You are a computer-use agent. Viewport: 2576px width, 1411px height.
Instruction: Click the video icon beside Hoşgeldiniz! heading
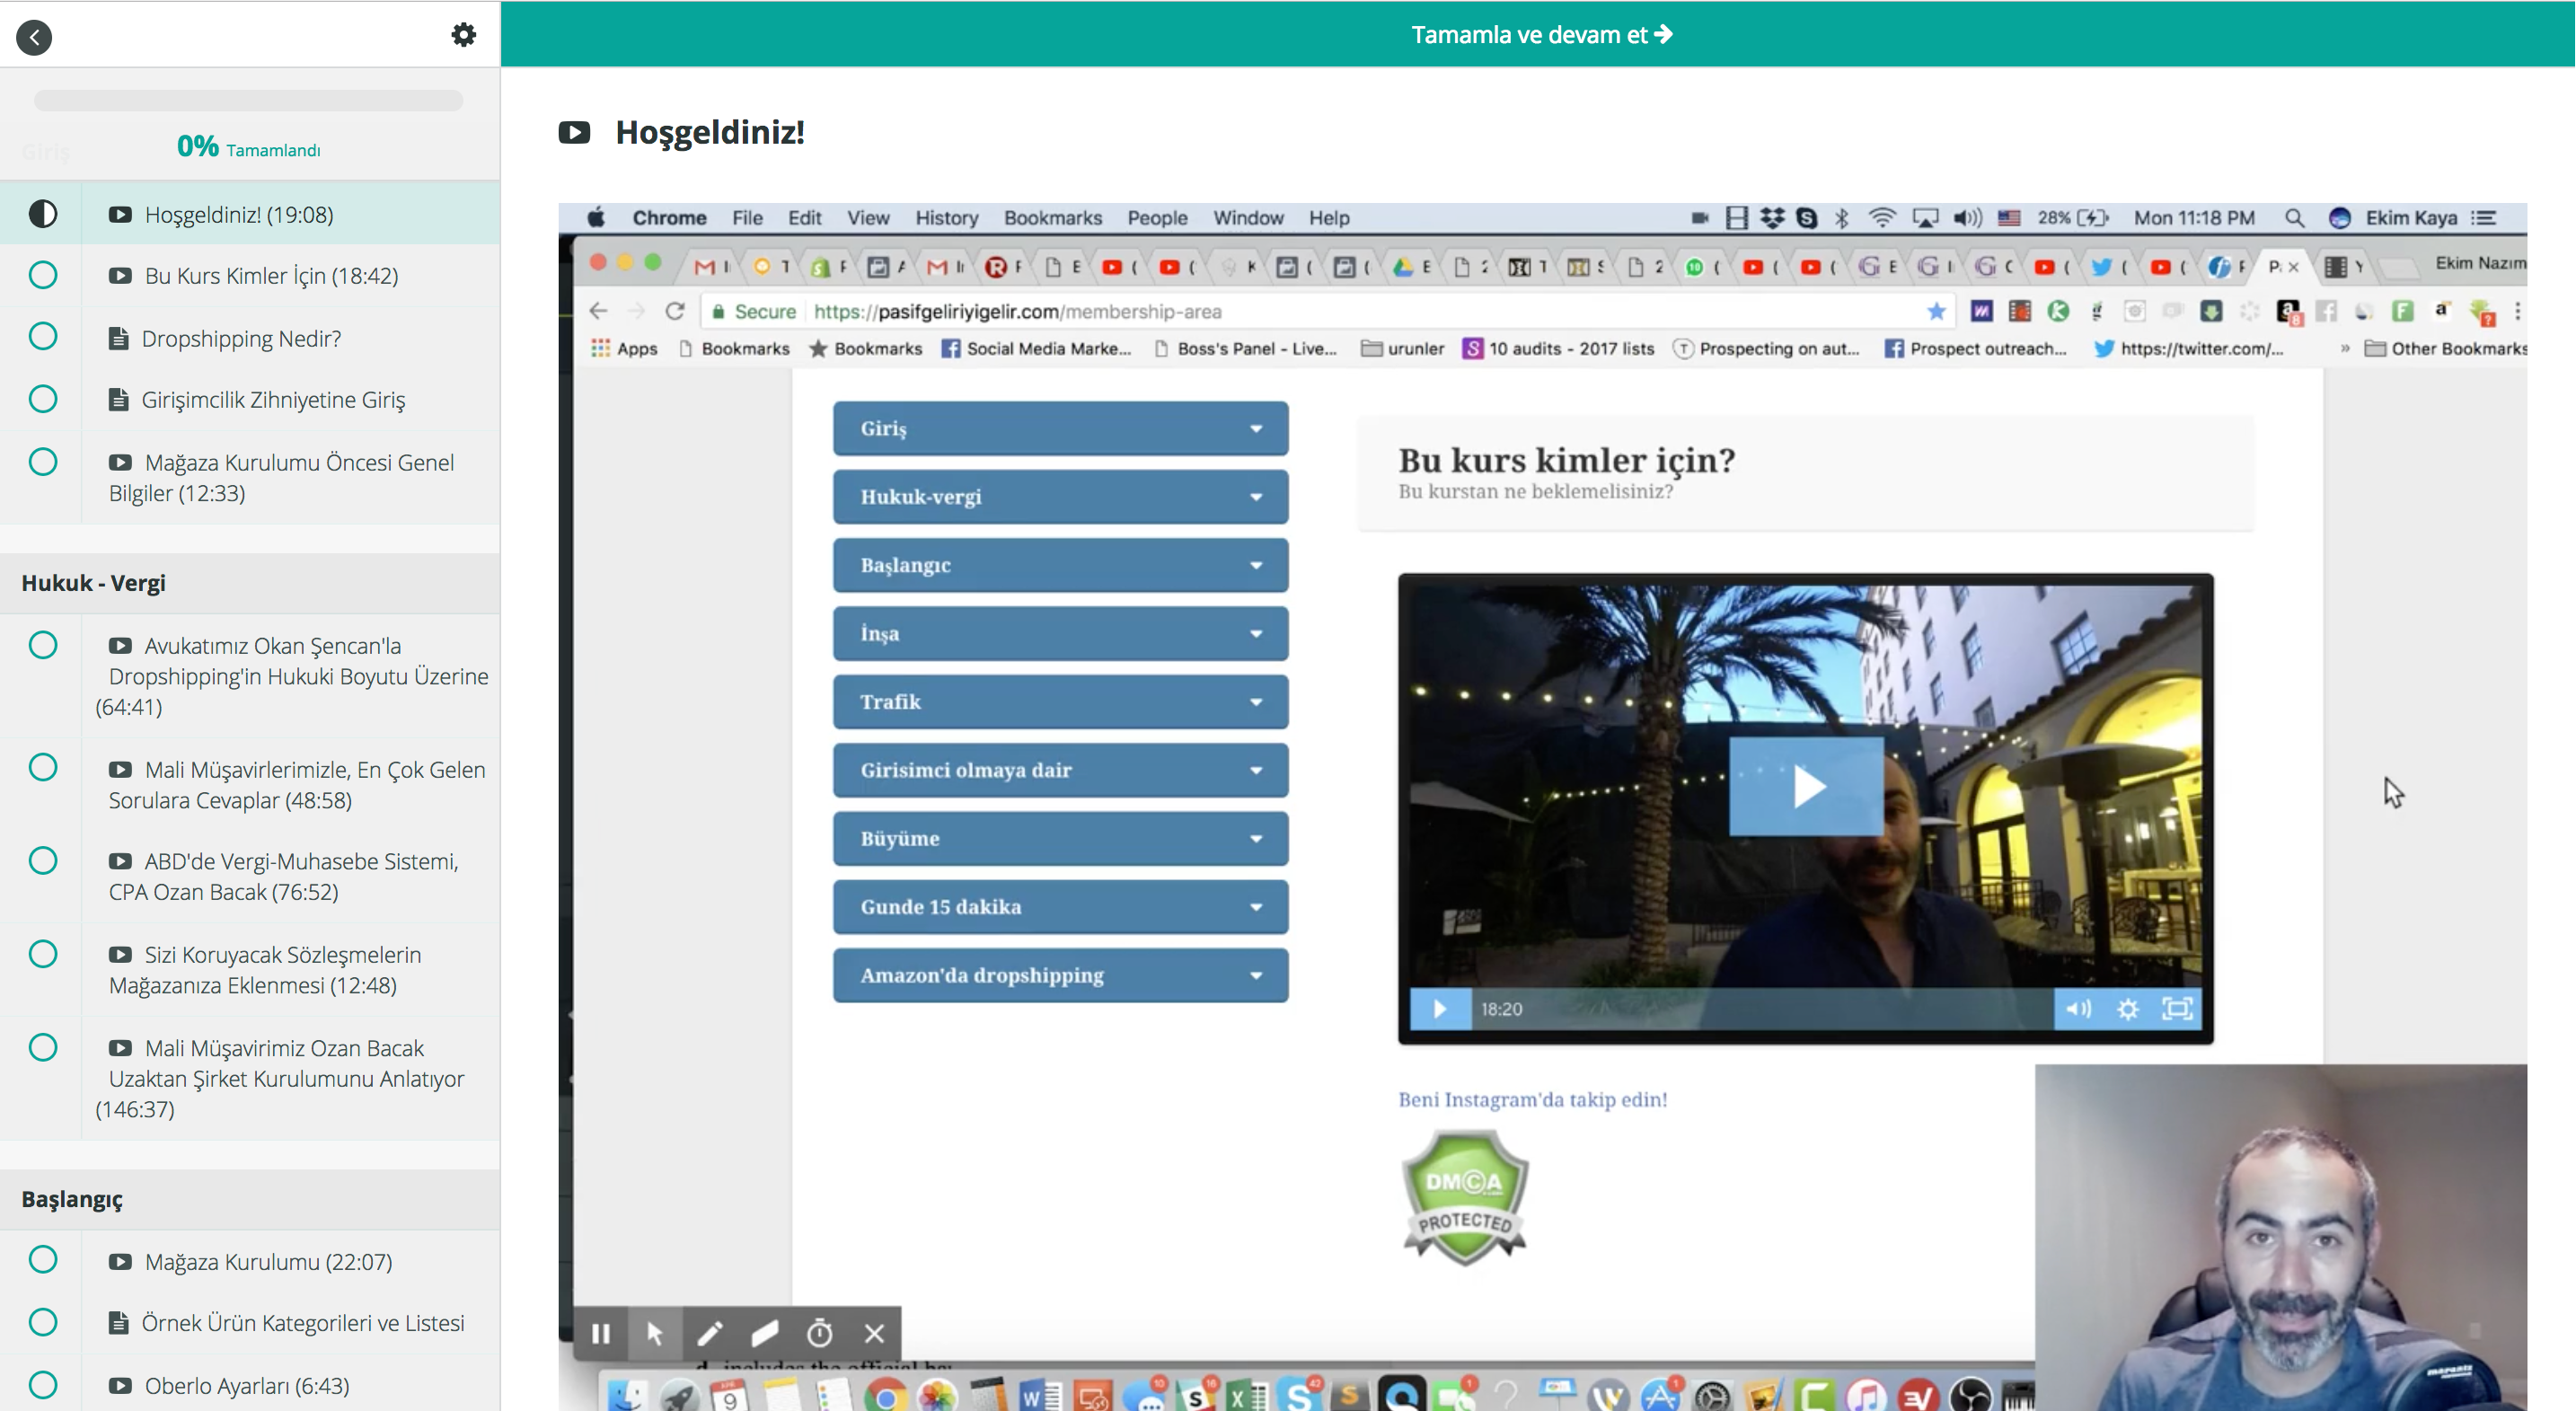(x=574, y=132)
